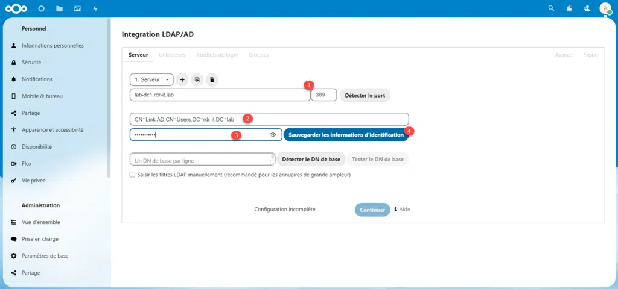Click the Continuer button
618x289 pixels.
click(372, 210)
